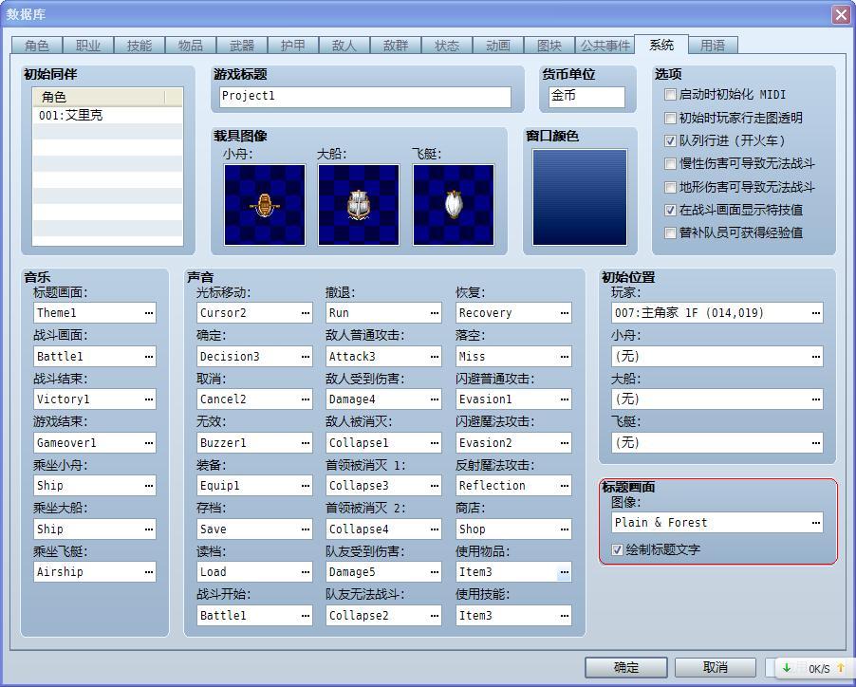Click the 取消 button
856x687 pixels.
tap(716, 667)
